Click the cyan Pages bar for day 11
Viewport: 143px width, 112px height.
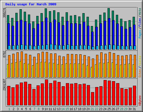coord(51,47)
